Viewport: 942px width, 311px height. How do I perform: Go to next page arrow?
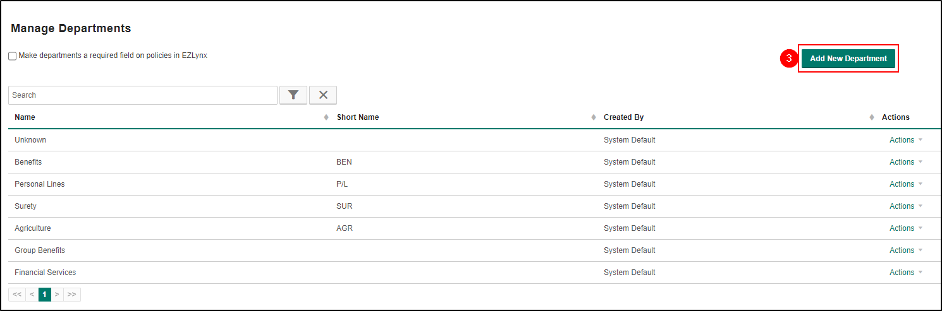click(x=57, y=295)
